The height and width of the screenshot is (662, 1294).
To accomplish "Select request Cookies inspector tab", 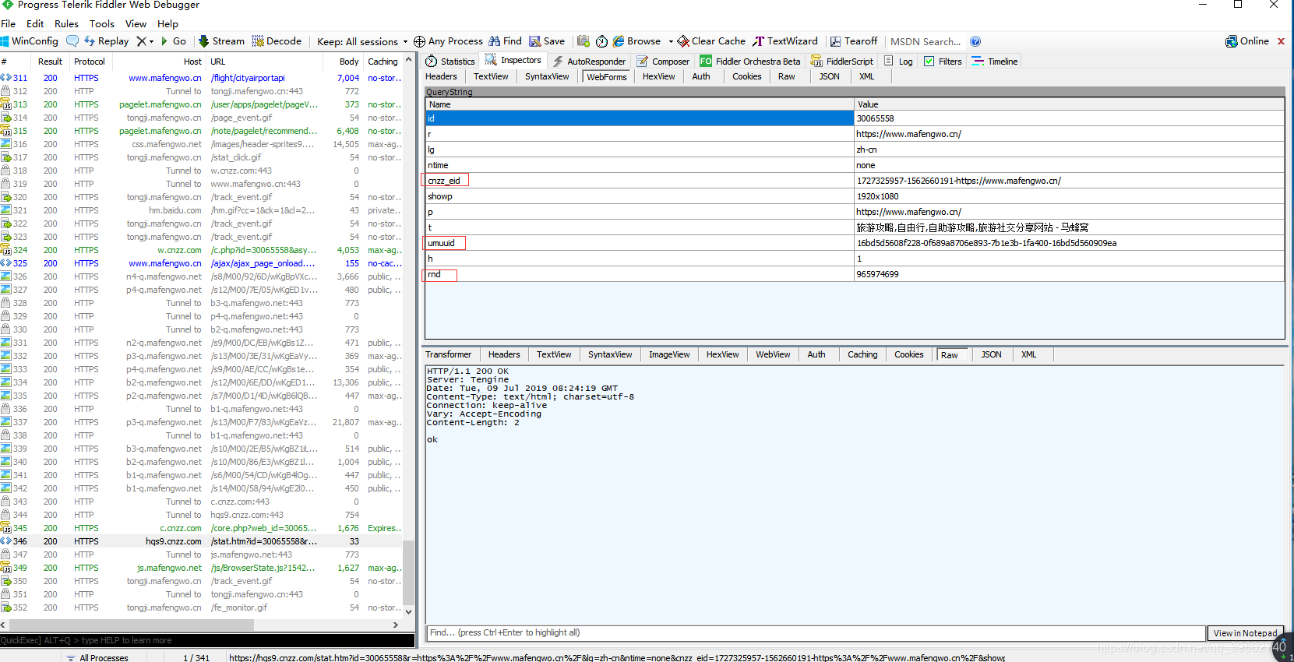I will coord(746,76).
